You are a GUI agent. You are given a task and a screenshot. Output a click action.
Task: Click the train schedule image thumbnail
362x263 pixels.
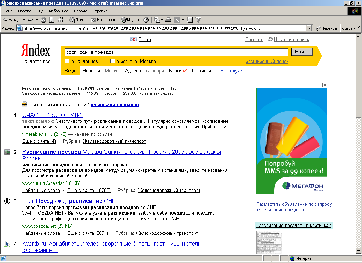click(269, 242)
